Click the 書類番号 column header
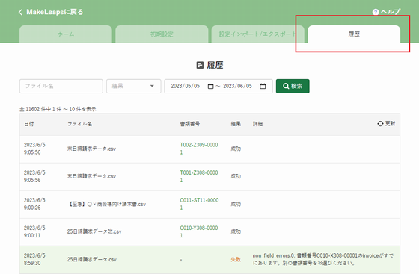Image resolution: width=419 pixels, height=274 pixels. (x=190, y=124)
